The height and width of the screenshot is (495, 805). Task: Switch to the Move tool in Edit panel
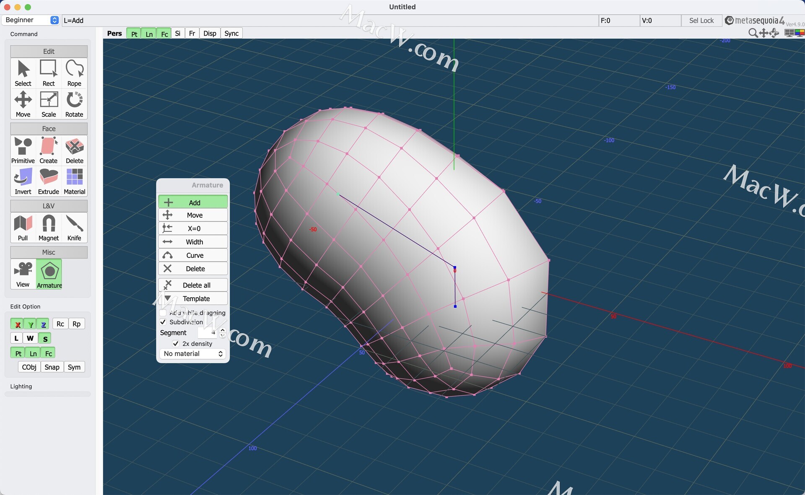coord(23,104)
